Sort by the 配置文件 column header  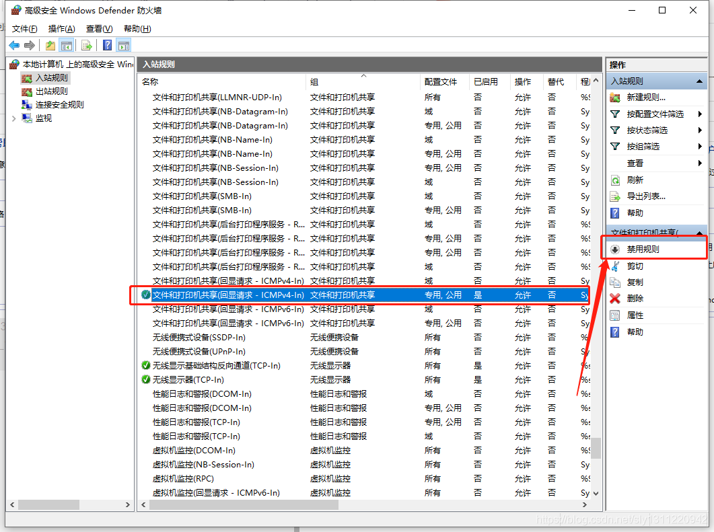click(444, 82)
